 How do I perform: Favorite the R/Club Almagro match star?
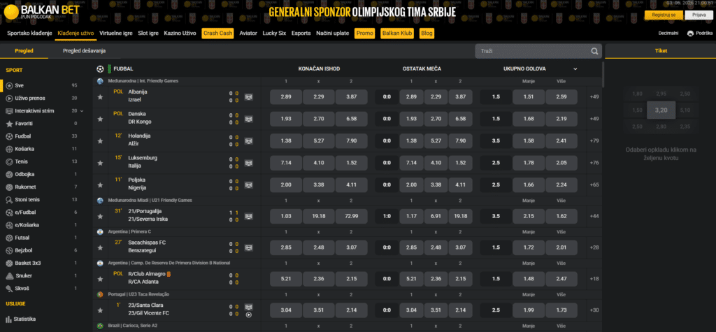click(x=100, y=279)
